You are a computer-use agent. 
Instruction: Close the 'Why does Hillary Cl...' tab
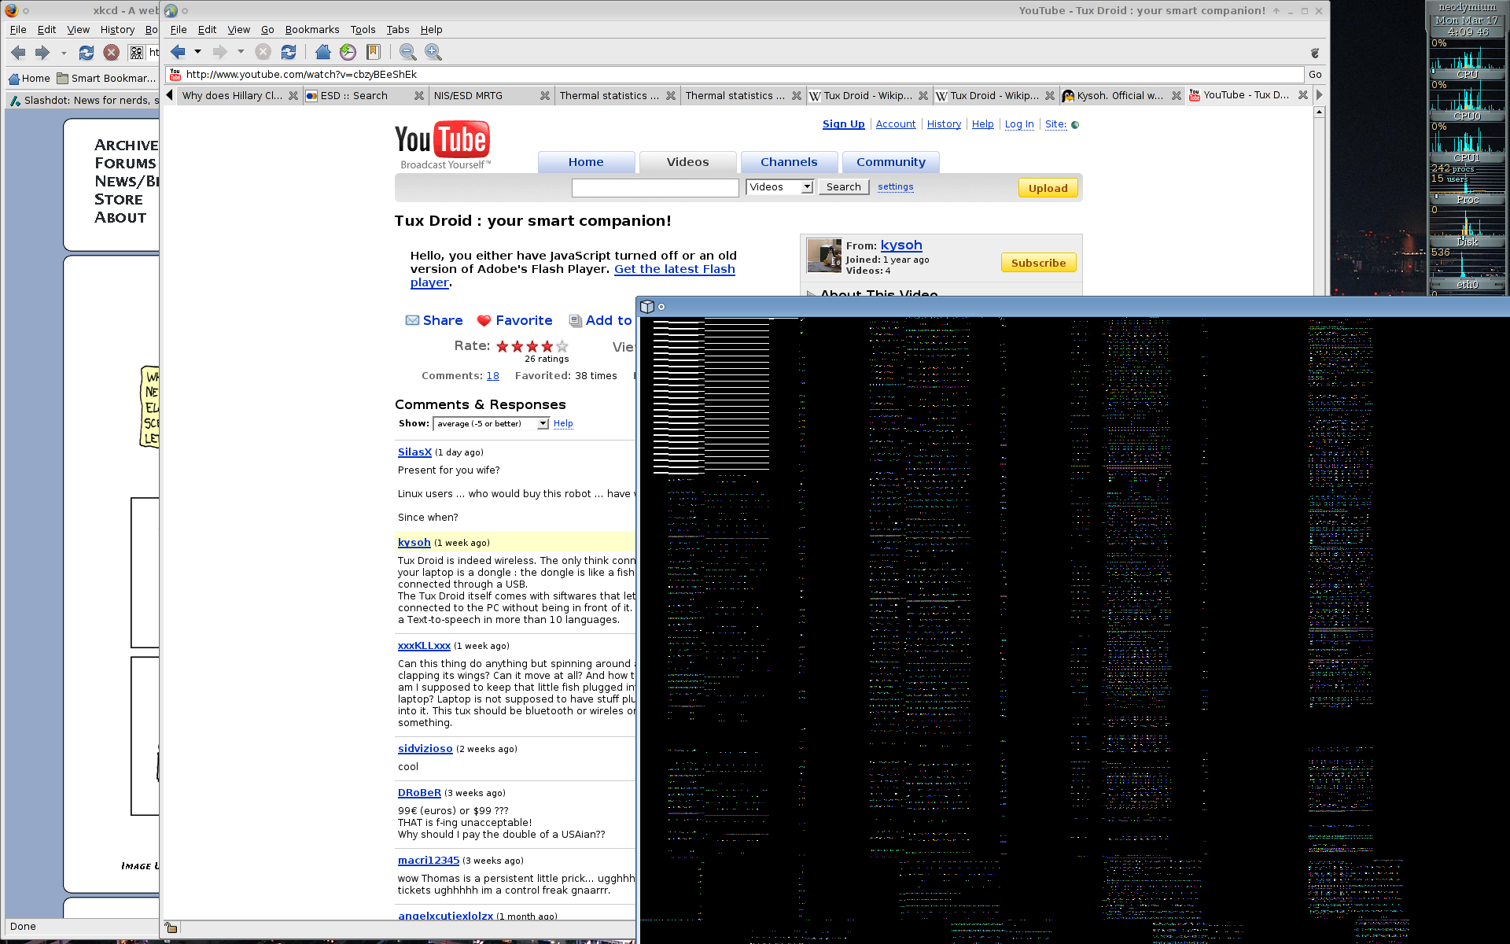click(293, 95)
